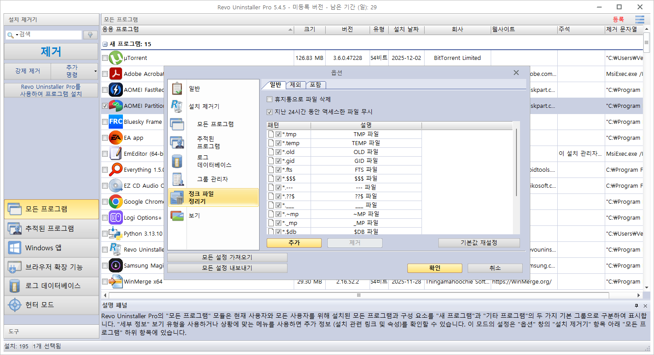This screenshot has width=654, height=355.
Task: Uncheck the *.tmp pattern checkbox
Action: [279, 134]
